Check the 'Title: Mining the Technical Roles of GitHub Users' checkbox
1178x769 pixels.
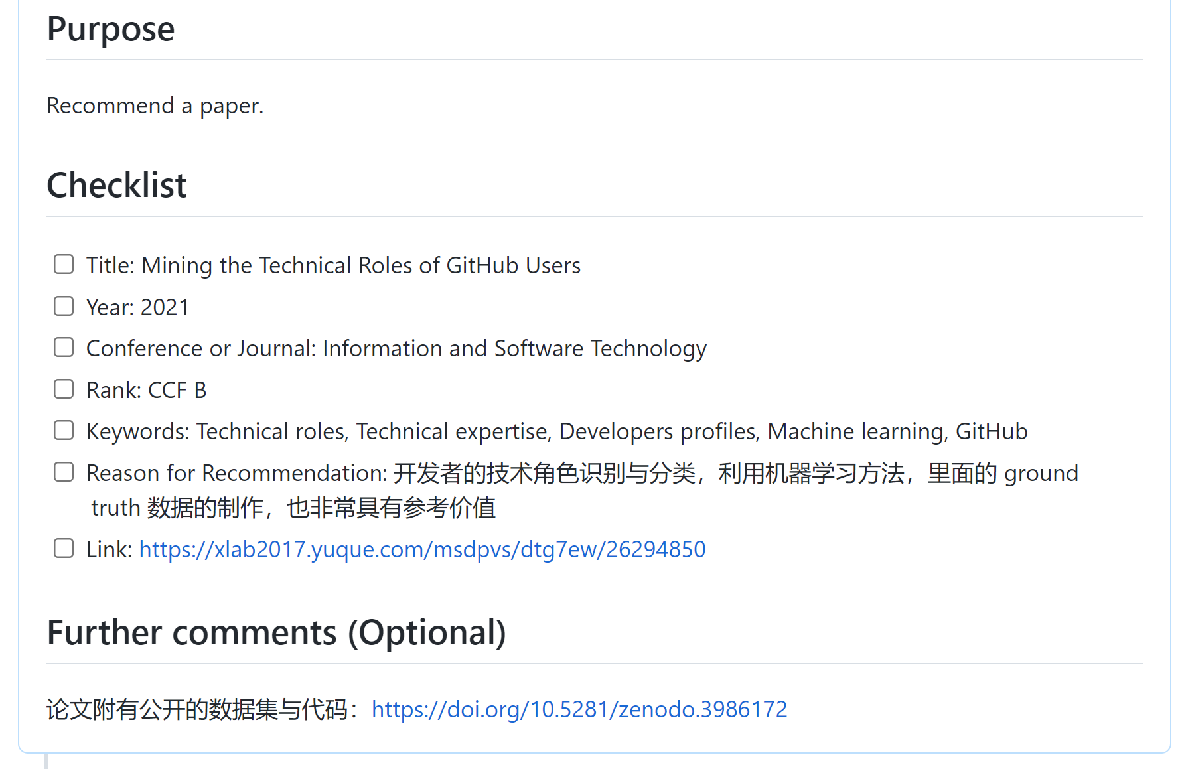[64, 264]
